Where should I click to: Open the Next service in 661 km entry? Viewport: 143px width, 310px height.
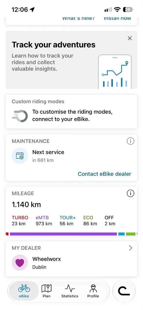coord(48,156)
